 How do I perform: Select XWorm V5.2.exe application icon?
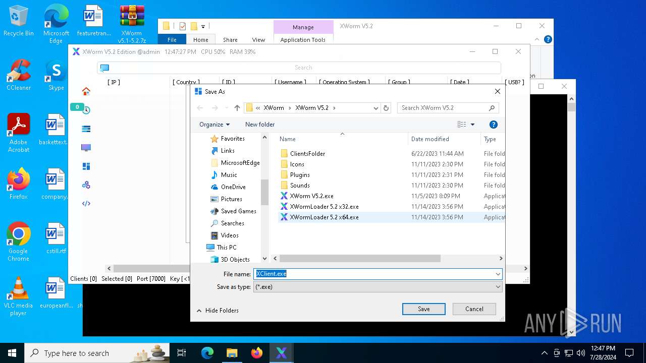284,196
